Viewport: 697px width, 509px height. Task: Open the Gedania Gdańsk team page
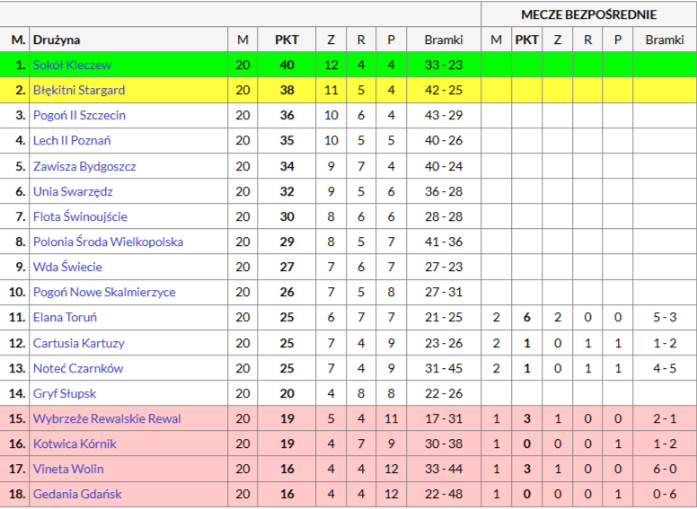coord(77,494)
